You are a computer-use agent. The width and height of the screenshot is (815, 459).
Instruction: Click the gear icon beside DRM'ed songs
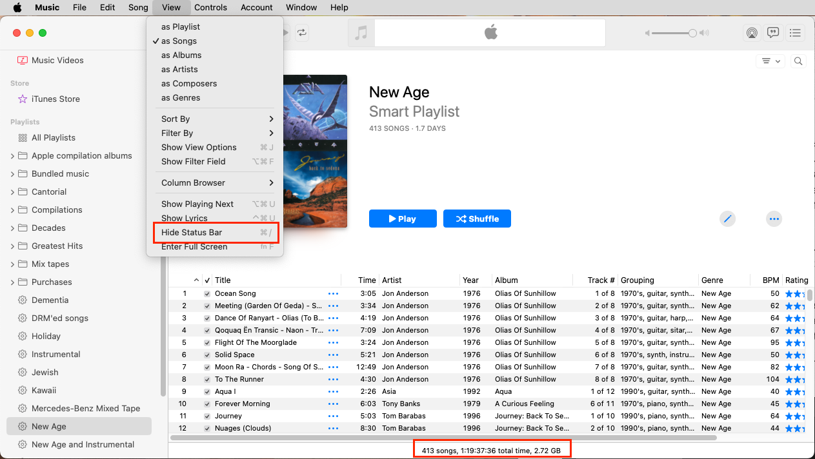click(x=23, y=318)
